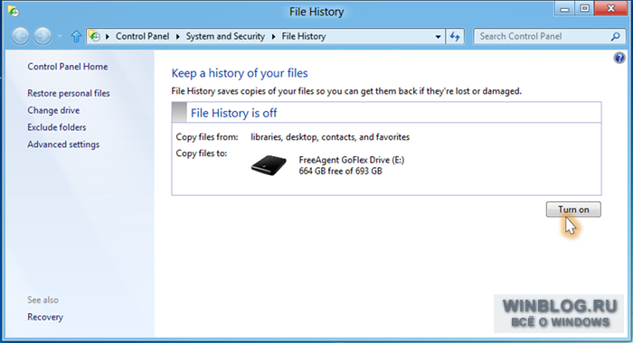The height and width of the screenshot is (343, 633).
Task: Open the Recovery link
Action: (x=45, y=317)
